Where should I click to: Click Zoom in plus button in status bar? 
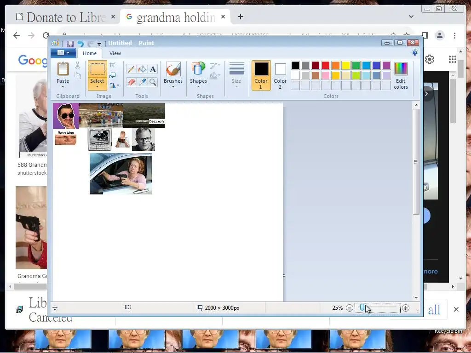pos(406,308)
